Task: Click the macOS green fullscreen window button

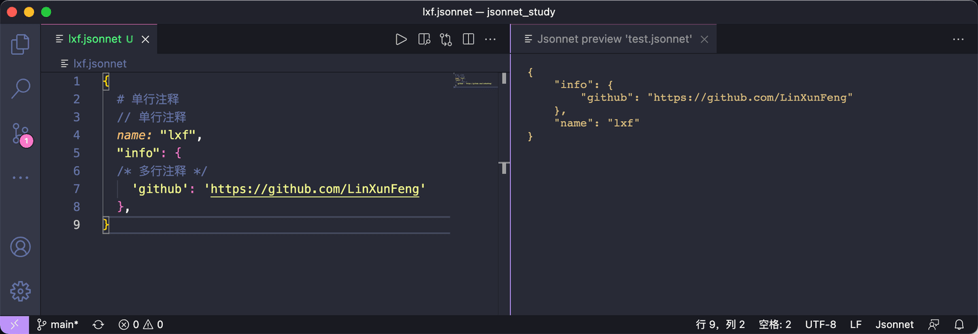Action: 46,12
